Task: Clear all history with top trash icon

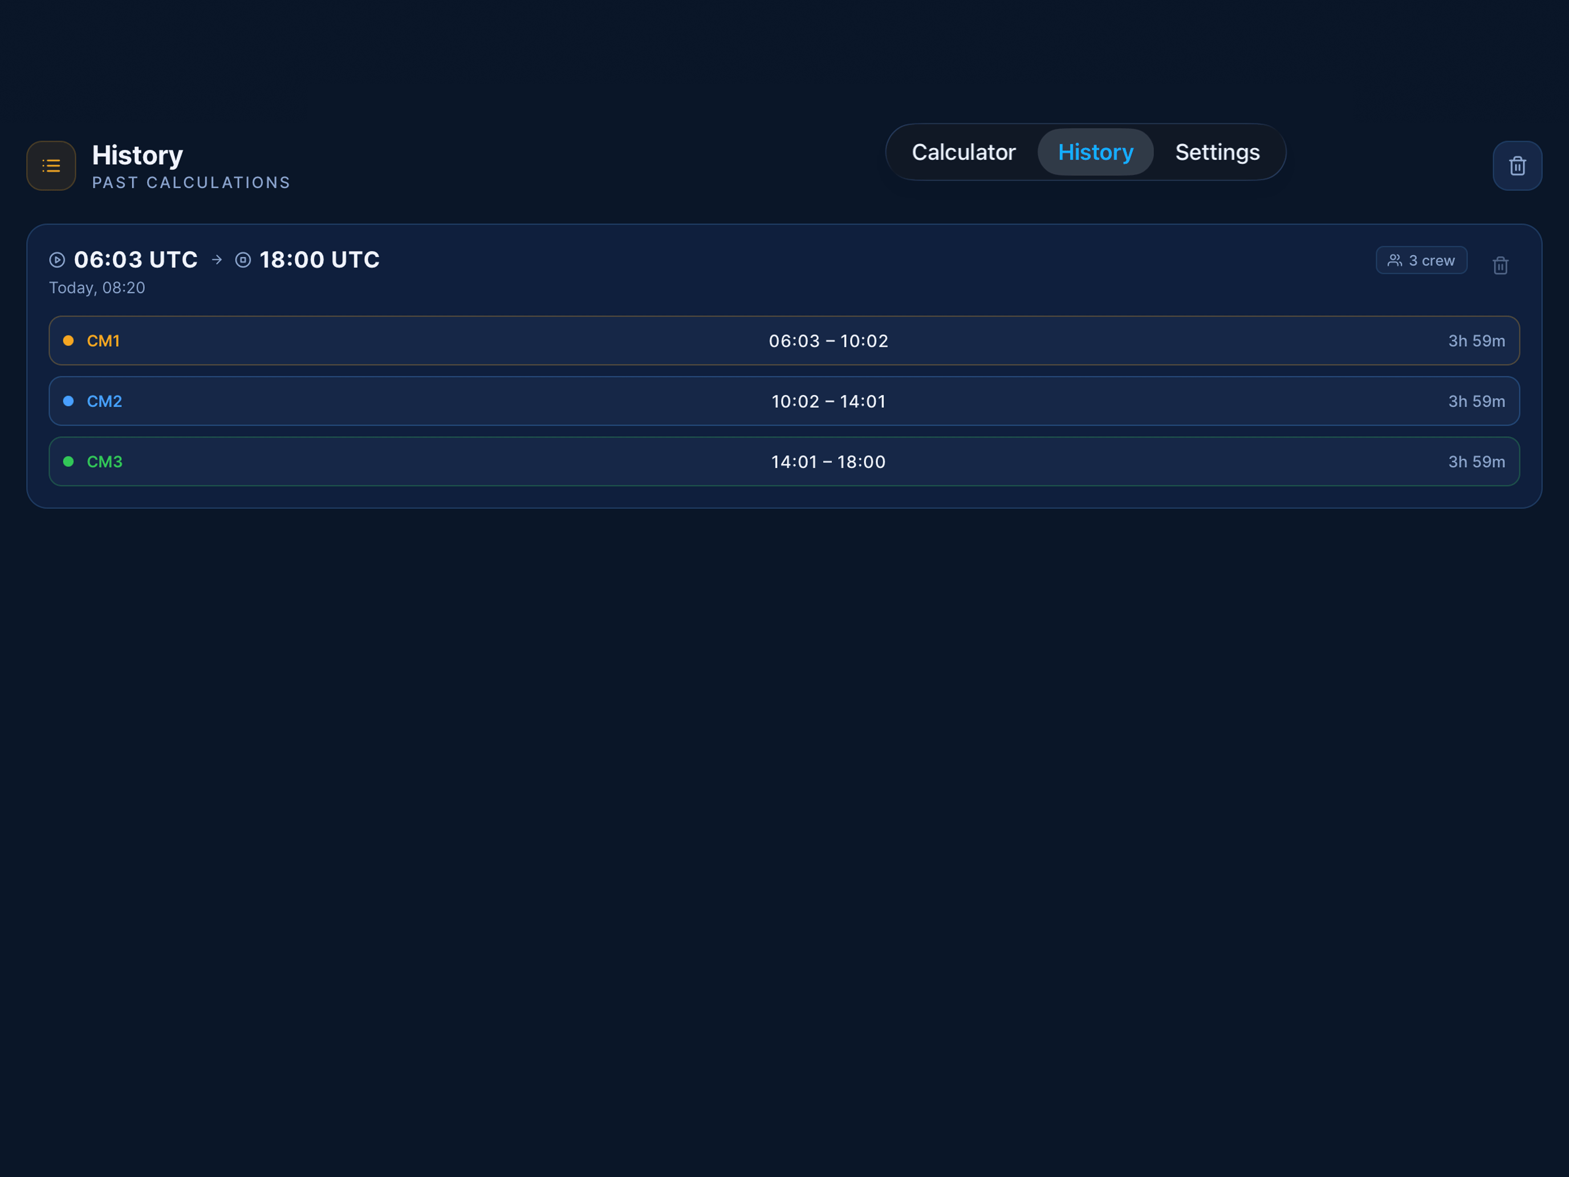Action: click(x=1517, y=166)
